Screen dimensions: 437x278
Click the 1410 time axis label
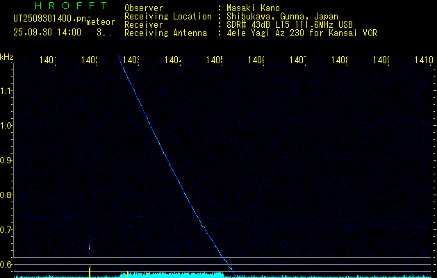click(422, 61)
